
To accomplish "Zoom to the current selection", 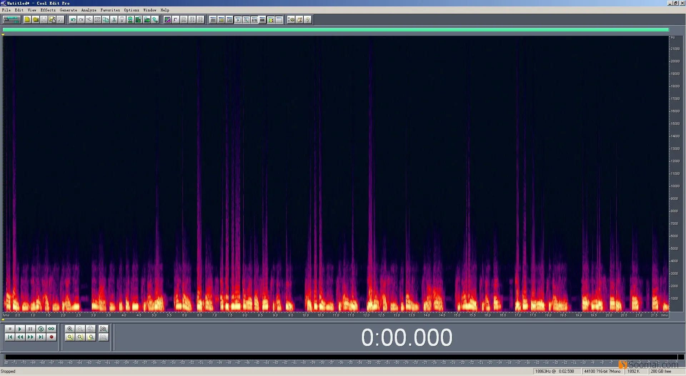I will pyautogui.click(x=70, y=337).
